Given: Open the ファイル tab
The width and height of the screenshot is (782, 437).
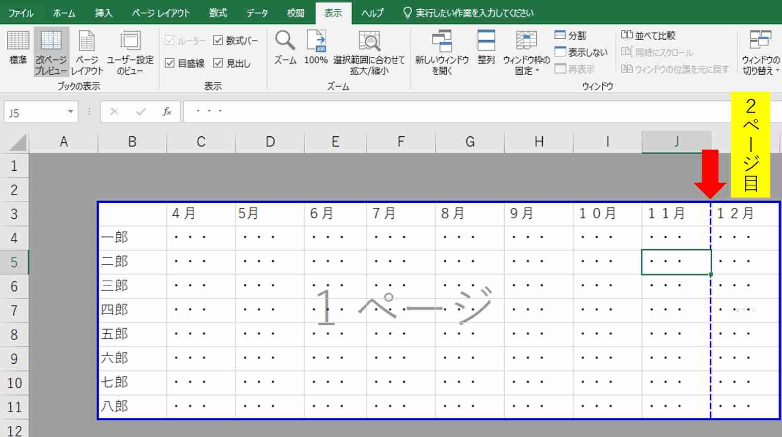Looking at the screenshot, I should coord(21,13).
